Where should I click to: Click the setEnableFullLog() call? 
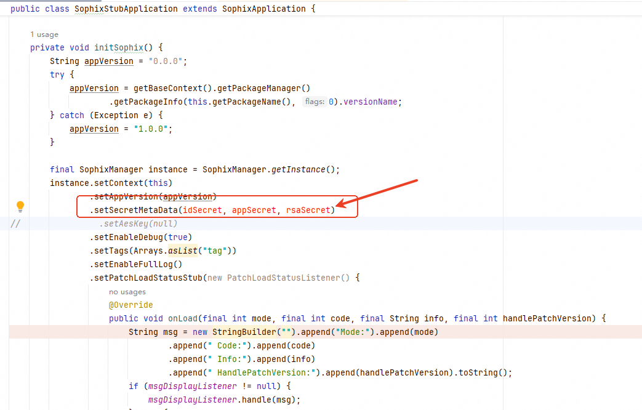[138, 264]
